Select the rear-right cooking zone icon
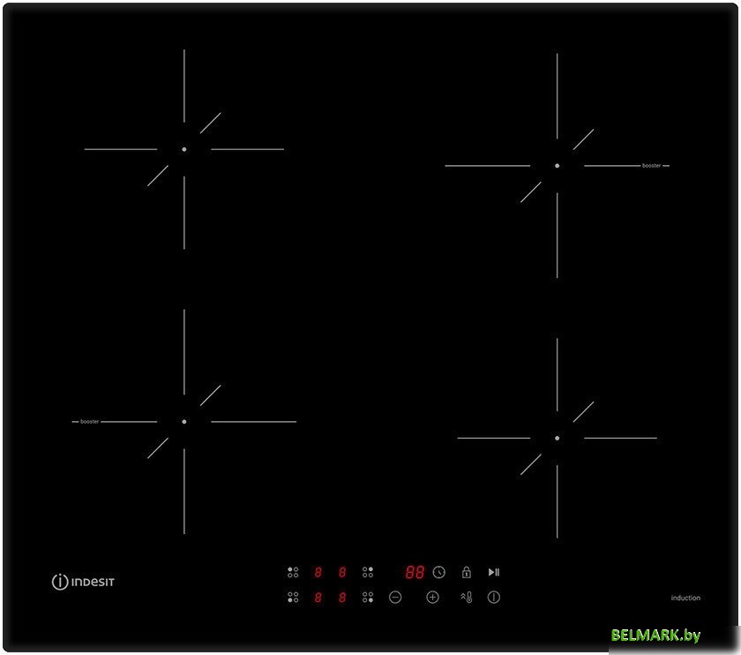The height and width of the screenshot is (655, 741). coord(368,572)
